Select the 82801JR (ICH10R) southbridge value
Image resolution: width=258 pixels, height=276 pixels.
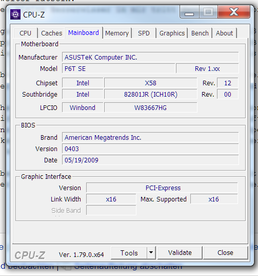150,94
